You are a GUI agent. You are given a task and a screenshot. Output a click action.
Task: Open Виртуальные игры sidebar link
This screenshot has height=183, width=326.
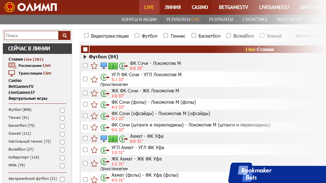28,98
